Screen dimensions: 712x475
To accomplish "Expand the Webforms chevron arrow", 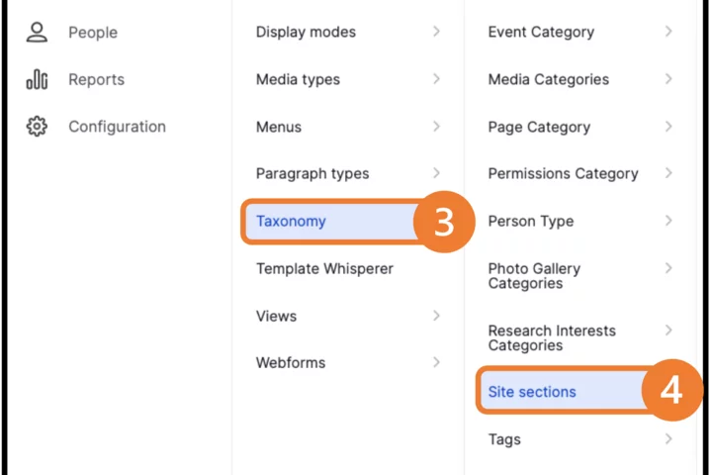I will [436, 362].
